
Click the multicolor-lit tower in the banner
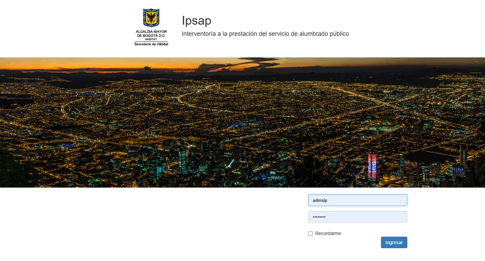(x=372, y=166)
